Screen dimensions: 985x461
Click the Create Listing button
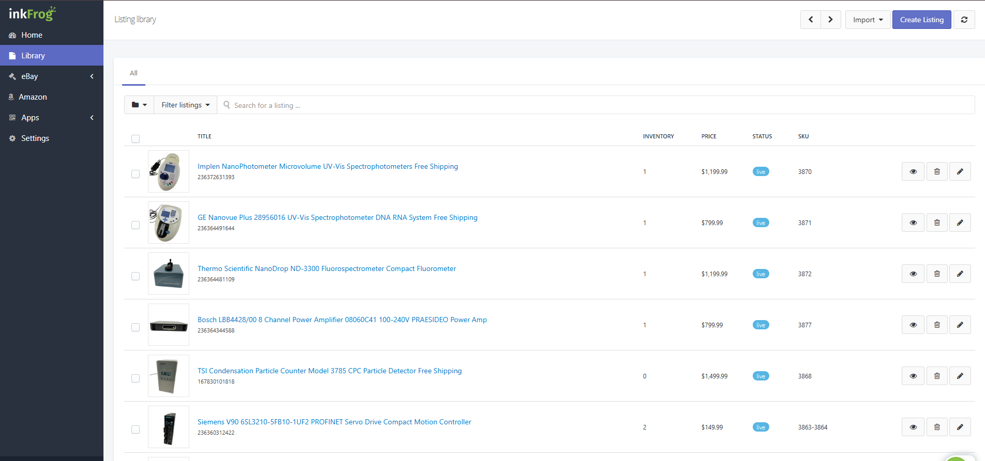pyautogui.click(x=922, y=20)
